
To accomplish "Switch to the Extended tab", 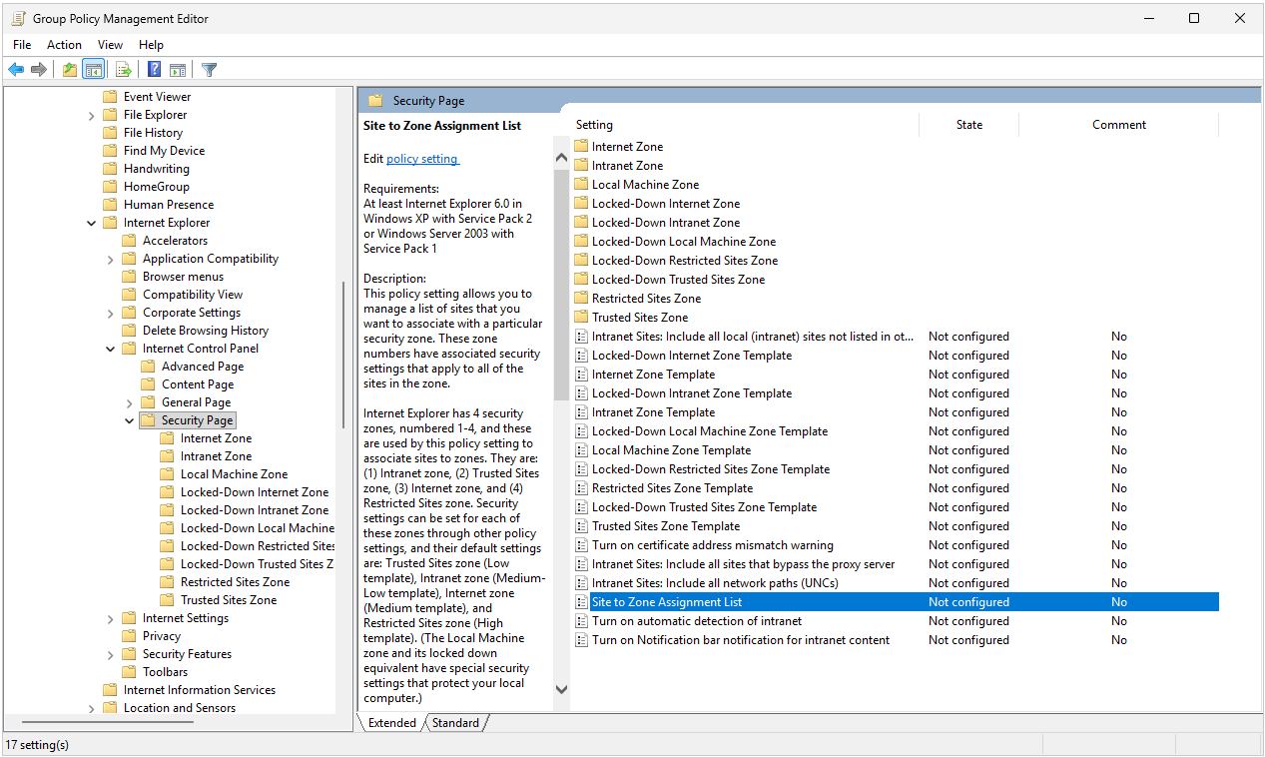I will point(391,722).
